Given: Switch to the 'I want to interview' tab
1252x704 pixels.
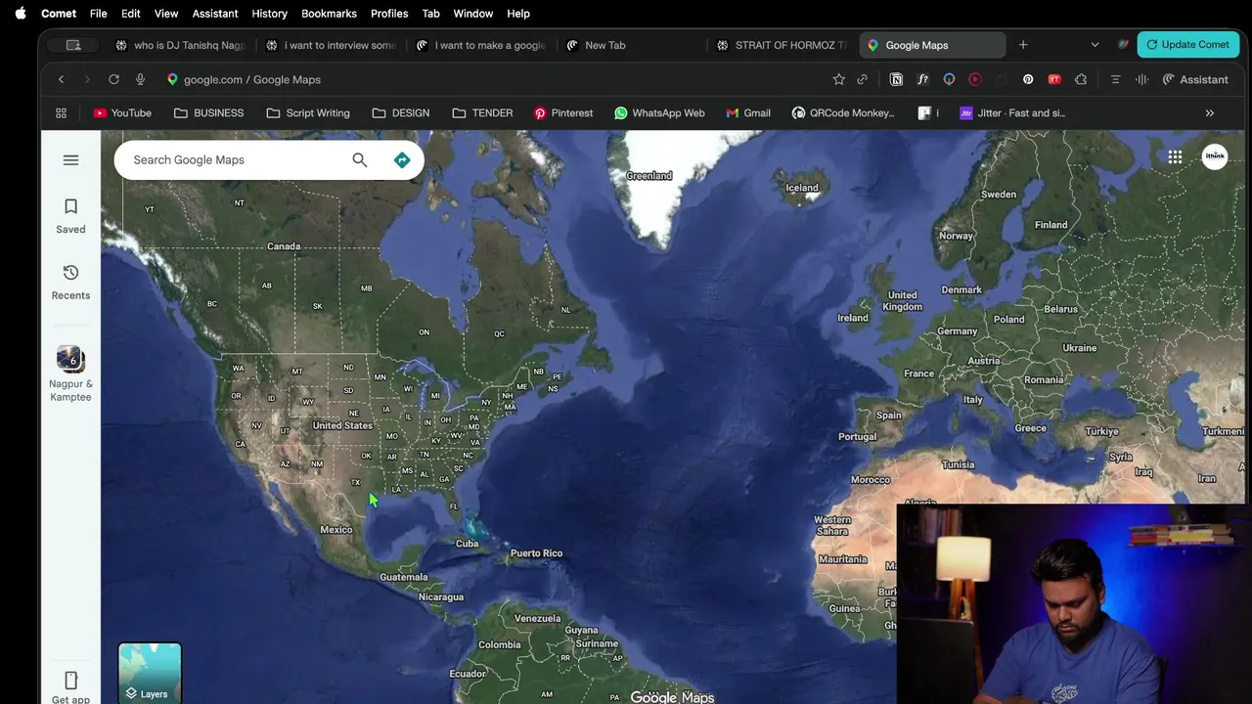Looking at the screenshot, I should tap(331, 45).
